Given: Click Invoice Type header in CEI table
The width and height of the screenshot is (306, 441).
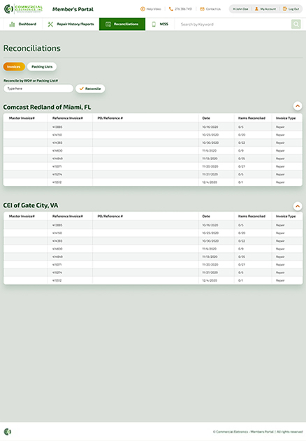Looking at the screenshot, I should (286, 216).
